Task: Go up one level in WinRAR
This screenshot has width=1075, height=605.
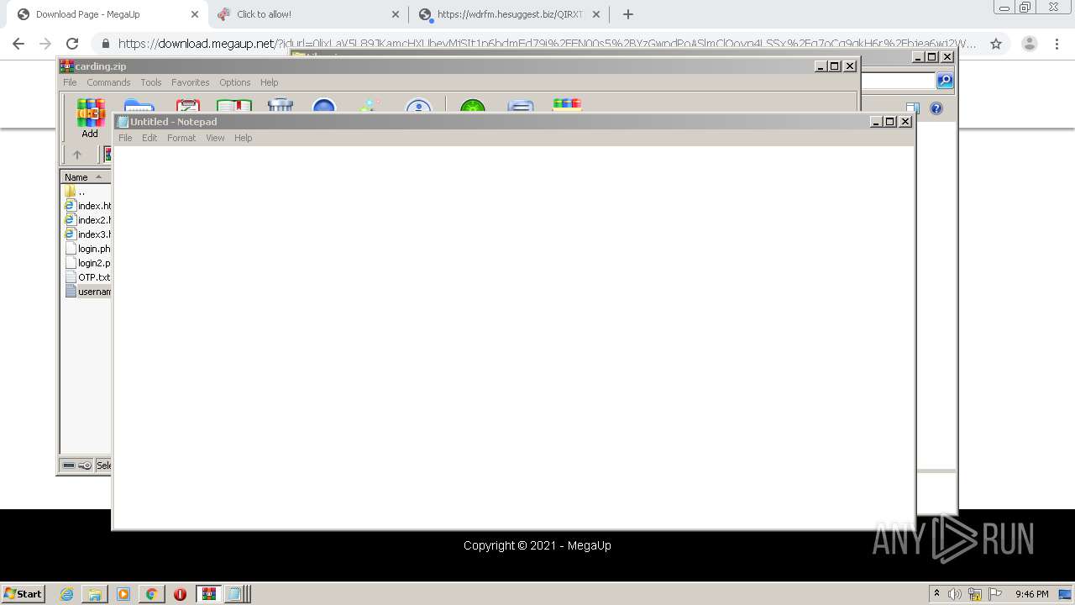Action: point(77,155)
